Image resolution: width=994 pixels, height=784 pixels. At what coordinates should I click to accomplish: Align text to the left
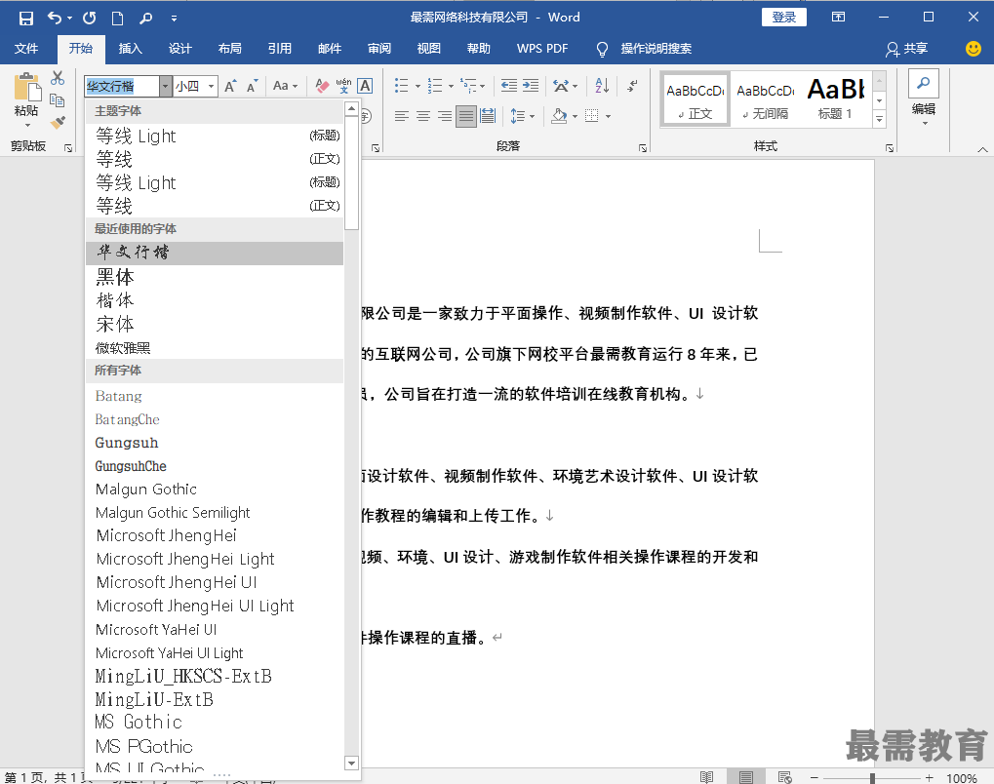[x=401, y=116]
